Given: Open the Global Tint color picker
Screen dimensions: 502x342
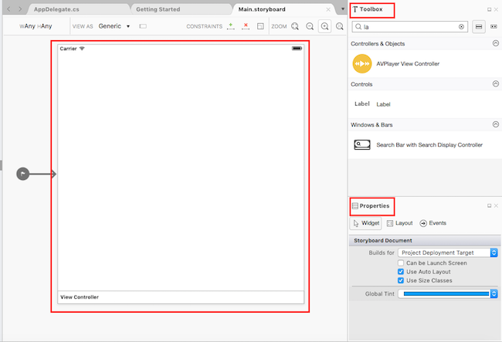Looking at the screenshot, I should click(448, 293).
